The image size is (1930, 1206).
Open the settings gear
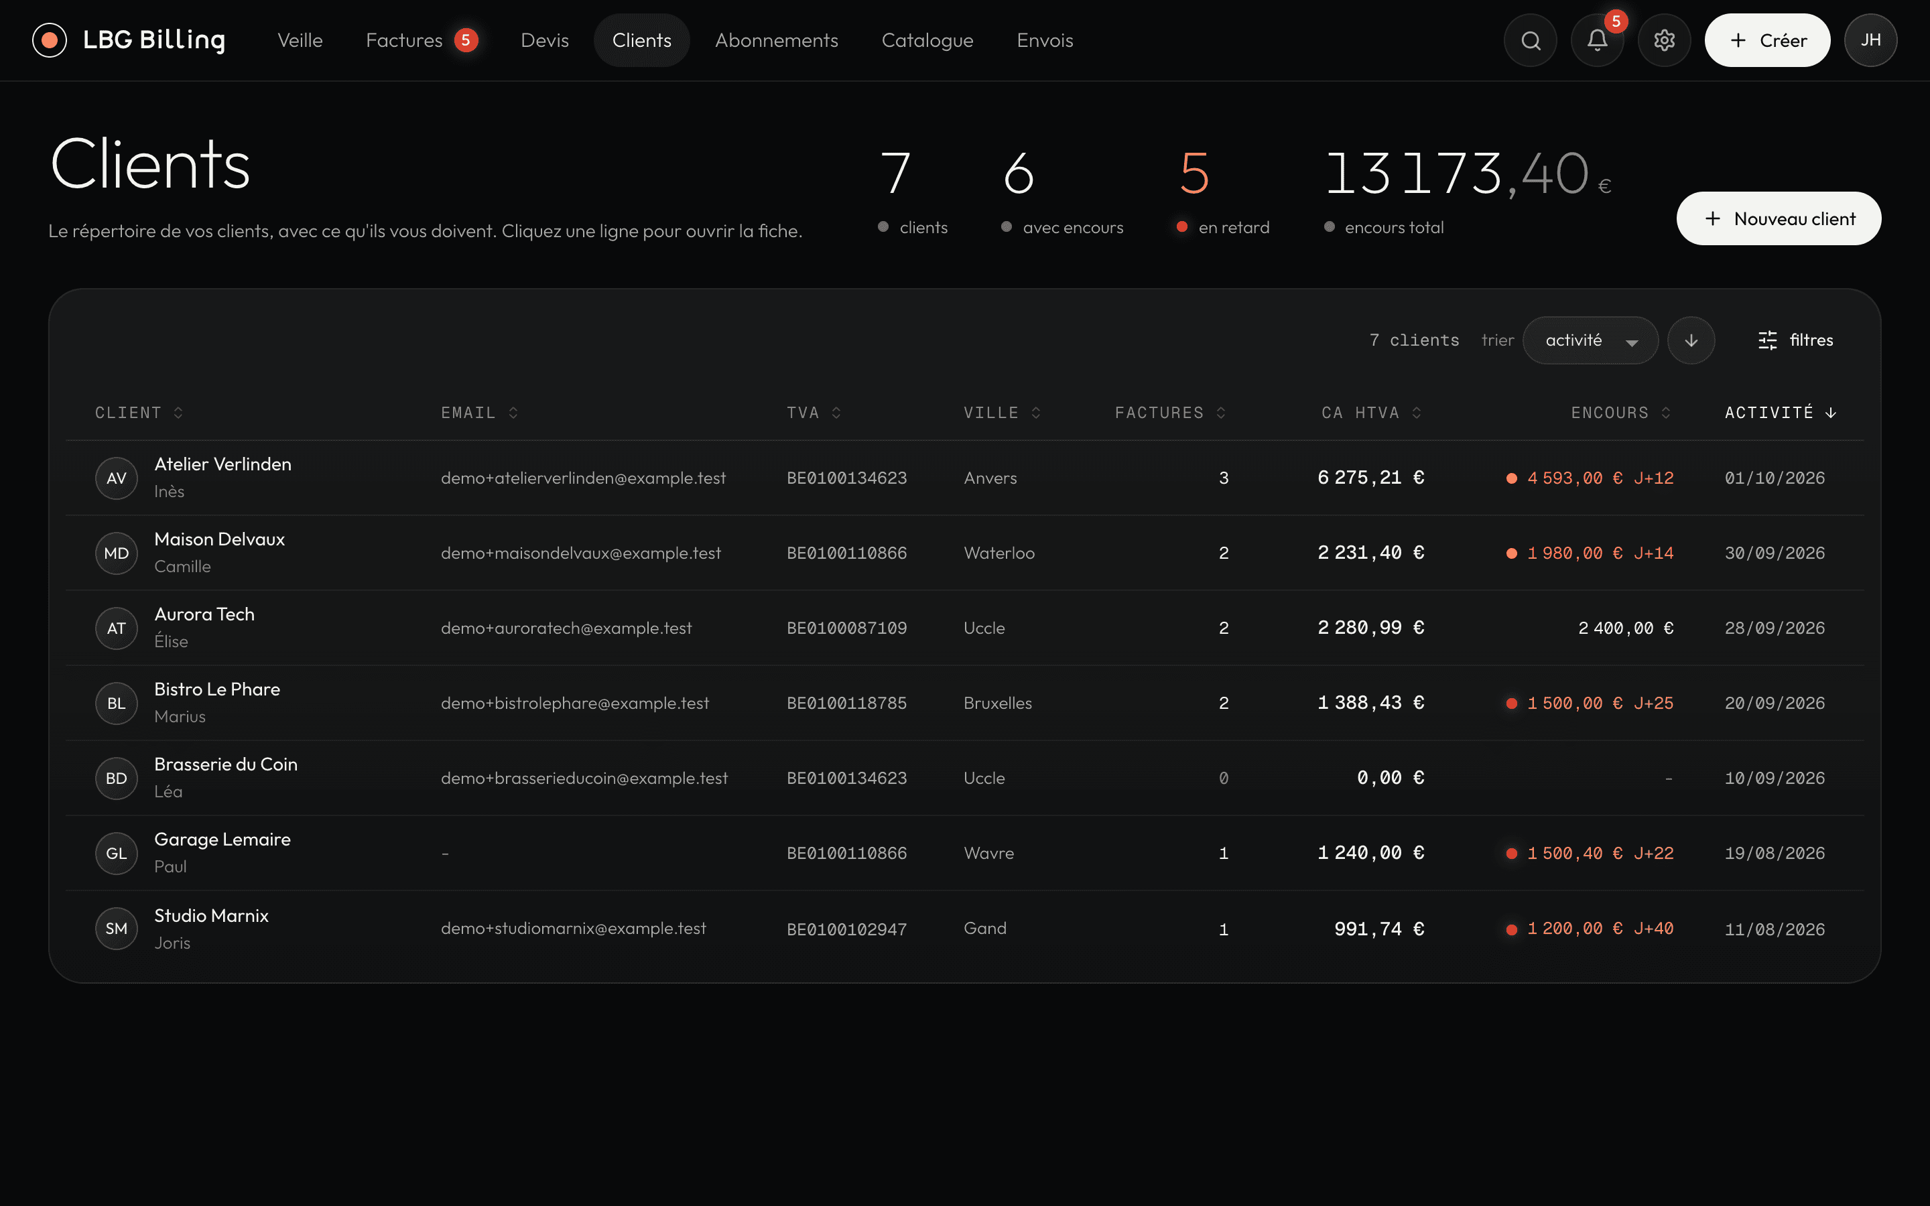(1664, 40)
